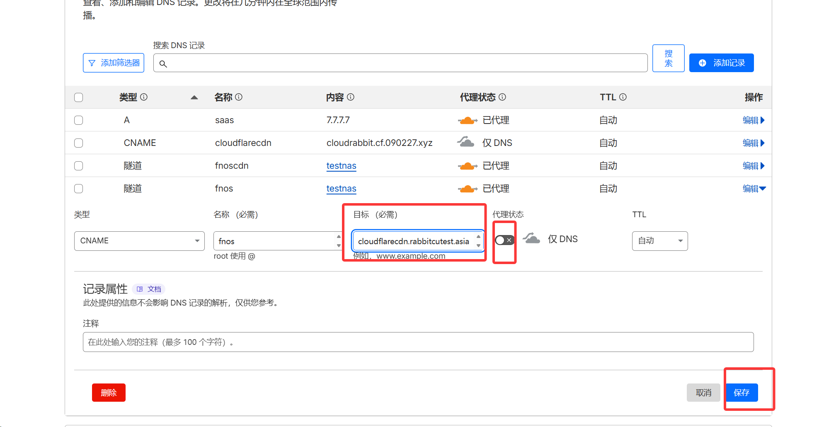The height and width of the screenshot is (427, 824).
Task: Open the testnas link for fnoscdn
Action: coord(341,166)
